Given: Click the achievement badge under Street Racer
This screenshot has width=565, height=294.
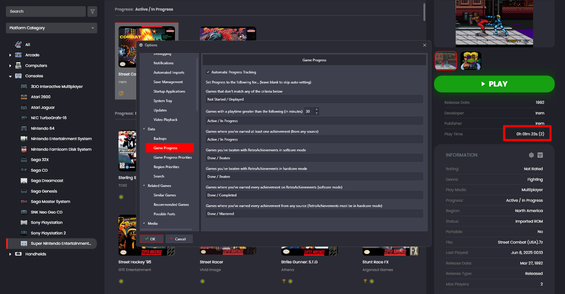Looking at the screenshot, I should tap(202, 281).
